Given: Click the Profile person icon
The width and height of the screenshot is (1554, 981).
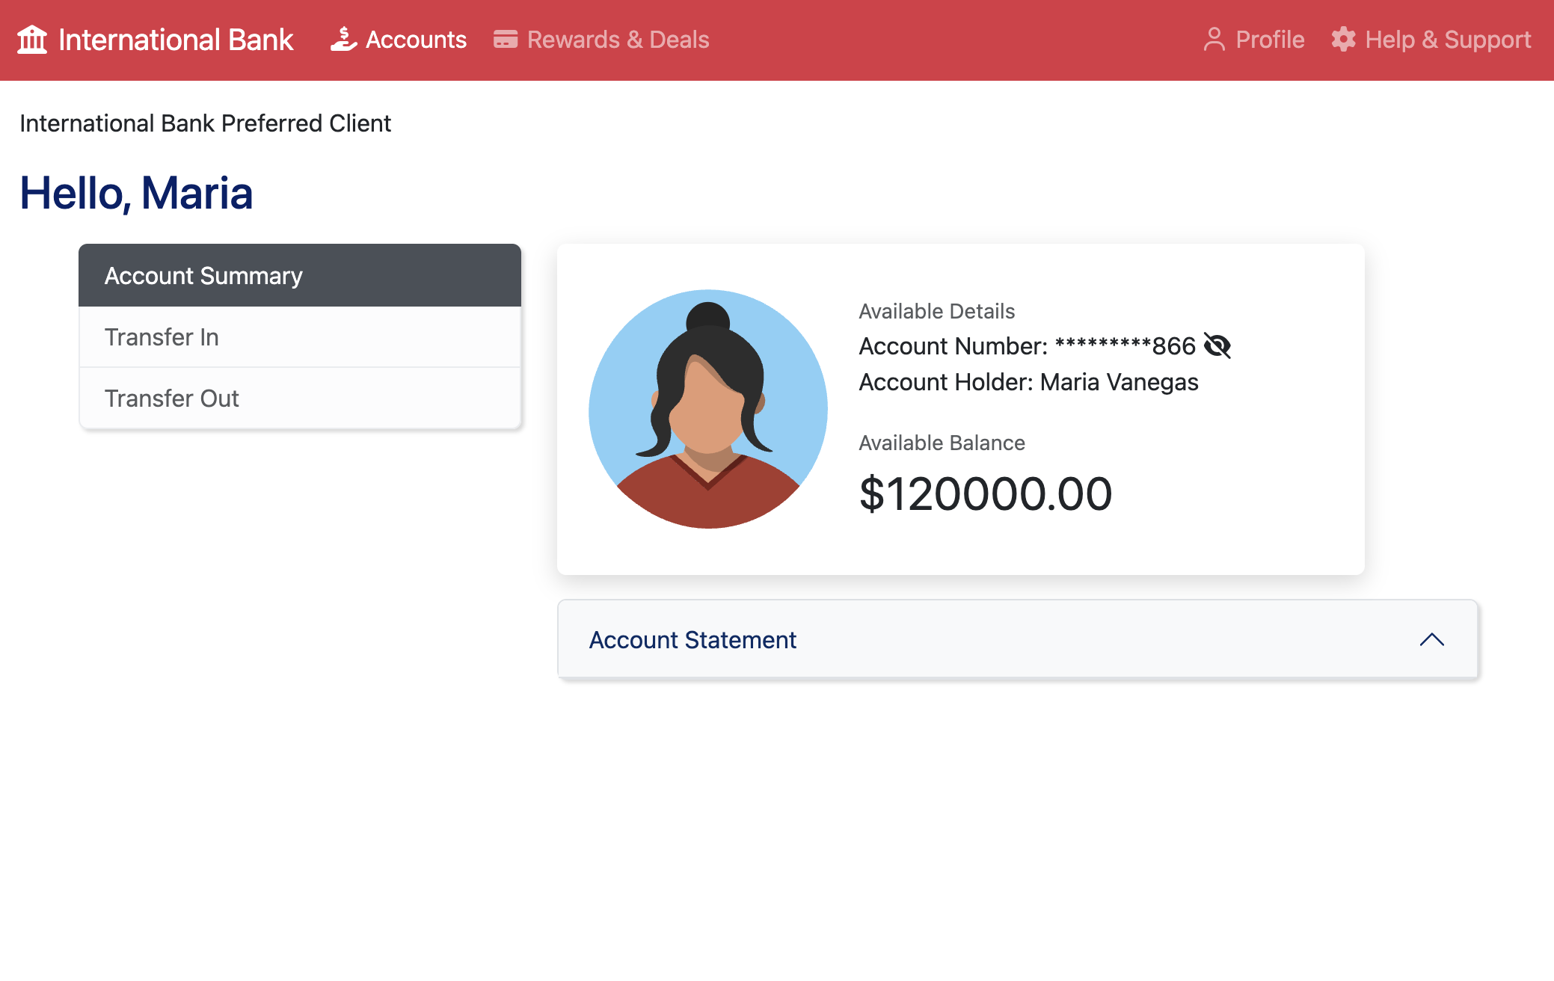Looking at the screenshot, I should click(1214, 39).
